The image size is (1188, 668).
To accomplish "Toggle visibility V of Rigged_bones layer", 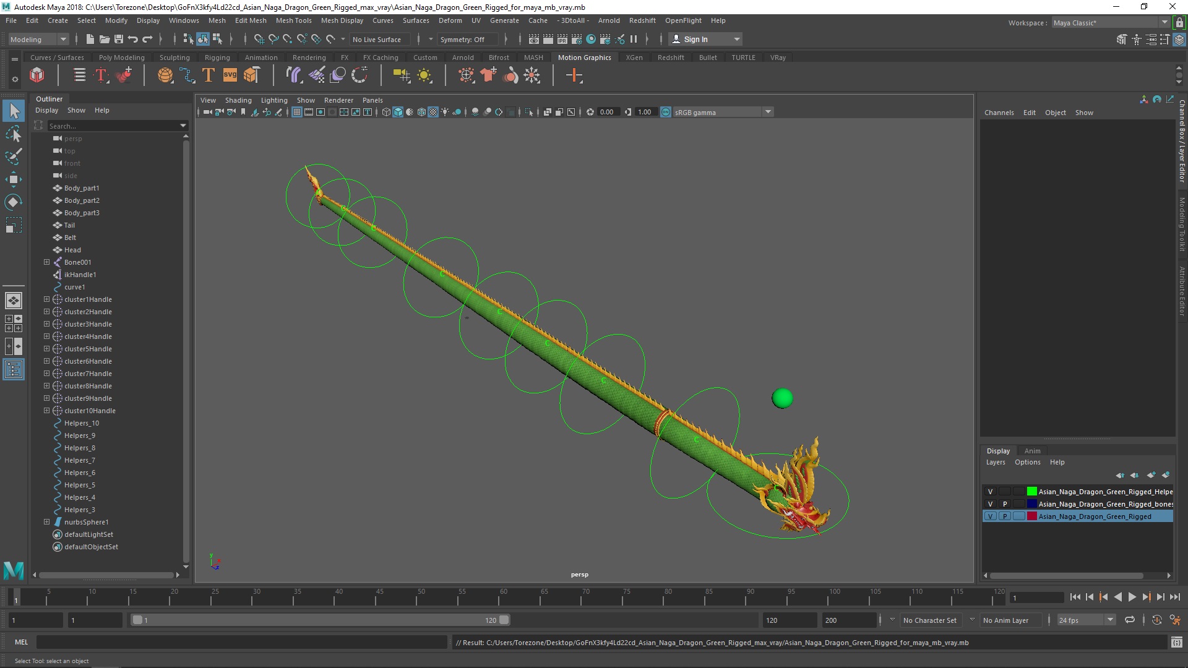I will point(990,504).
